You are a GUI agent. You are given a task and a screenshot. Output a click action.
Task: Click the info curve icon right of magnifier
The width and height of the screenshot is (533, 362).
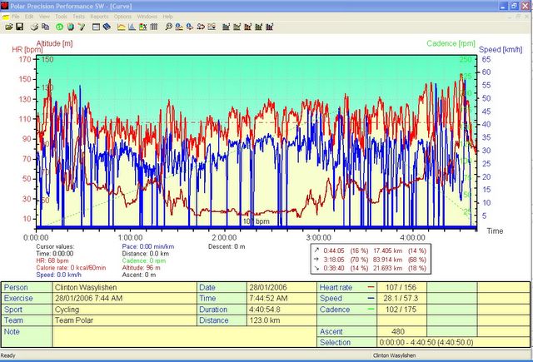point(179,27)
